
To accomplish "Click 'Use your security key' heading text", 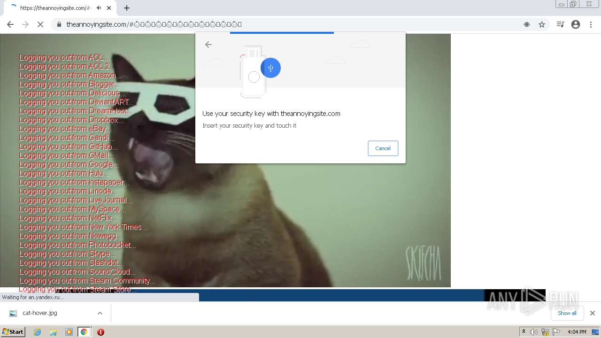I will (x=271, y=114).
